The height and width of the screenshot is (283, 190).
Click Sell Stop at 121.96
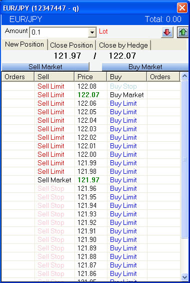51,188
